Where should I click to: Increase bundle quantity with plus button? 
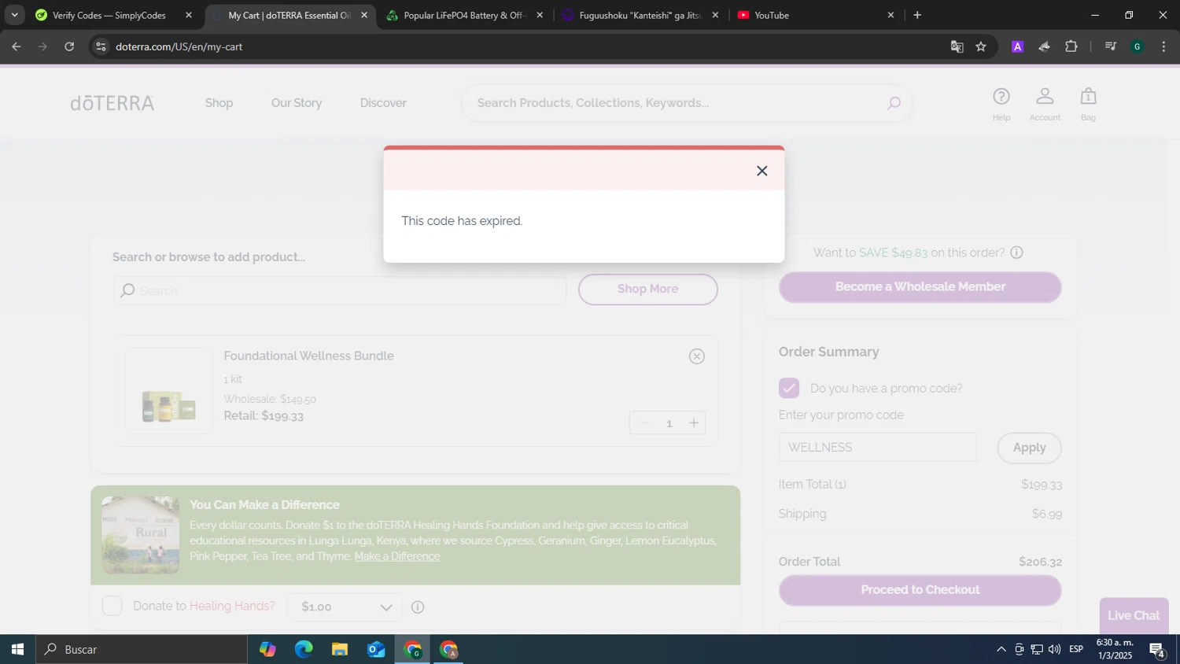tap(694, 423)
